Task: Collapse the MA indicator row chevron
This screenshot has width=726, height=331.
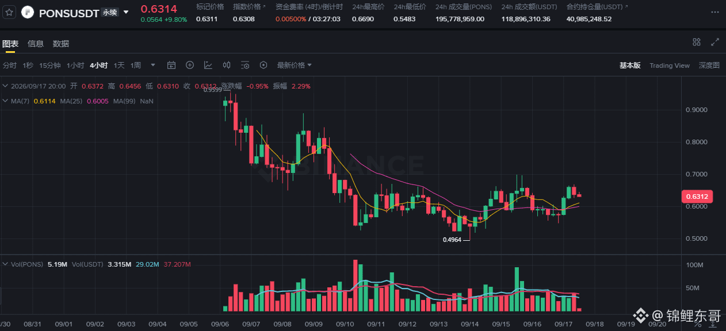Action: click(x=5, y=101)
